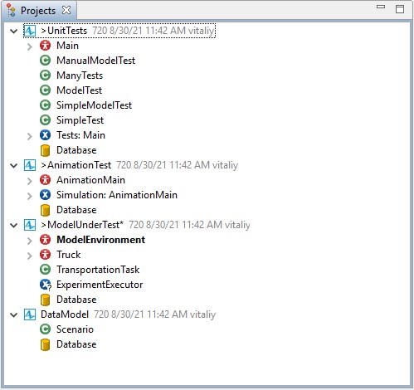The image size is (414, 390).
Task: Click the Truck agent icon
Action: click(x=45, y=255)
